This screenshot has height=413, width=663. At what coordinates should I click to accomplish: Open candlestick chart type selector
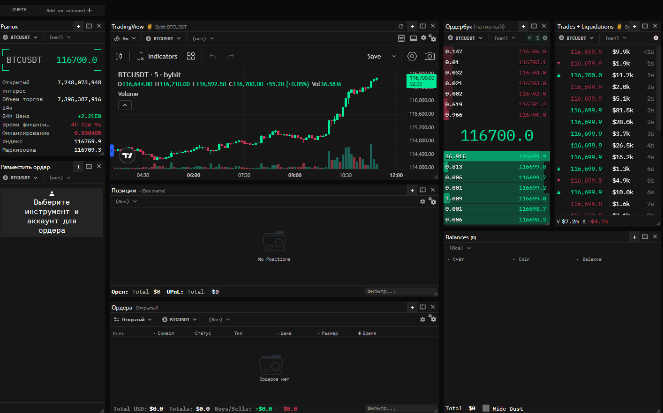(119, 56)
